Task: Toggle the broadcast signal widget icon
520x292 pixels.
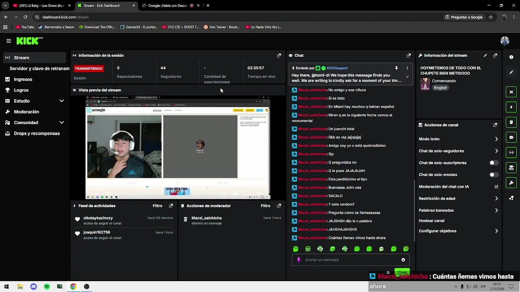Action: (511, 152)
